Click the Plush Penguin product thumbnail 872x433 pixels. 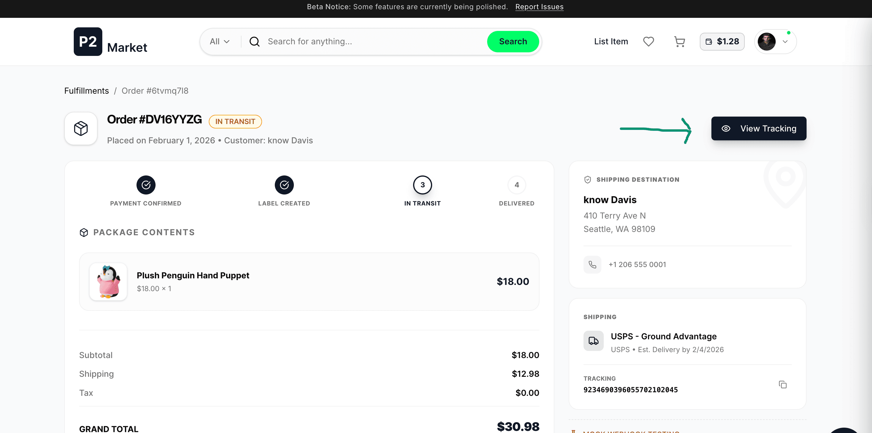click(108, 281)
